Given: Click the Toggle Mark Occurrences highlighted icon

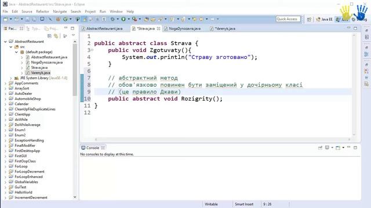Looking at the screenshot, I should point(85,19).
